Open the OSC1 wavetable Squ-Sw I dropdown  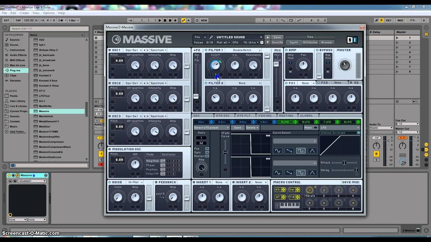click(x=133, y=50)
